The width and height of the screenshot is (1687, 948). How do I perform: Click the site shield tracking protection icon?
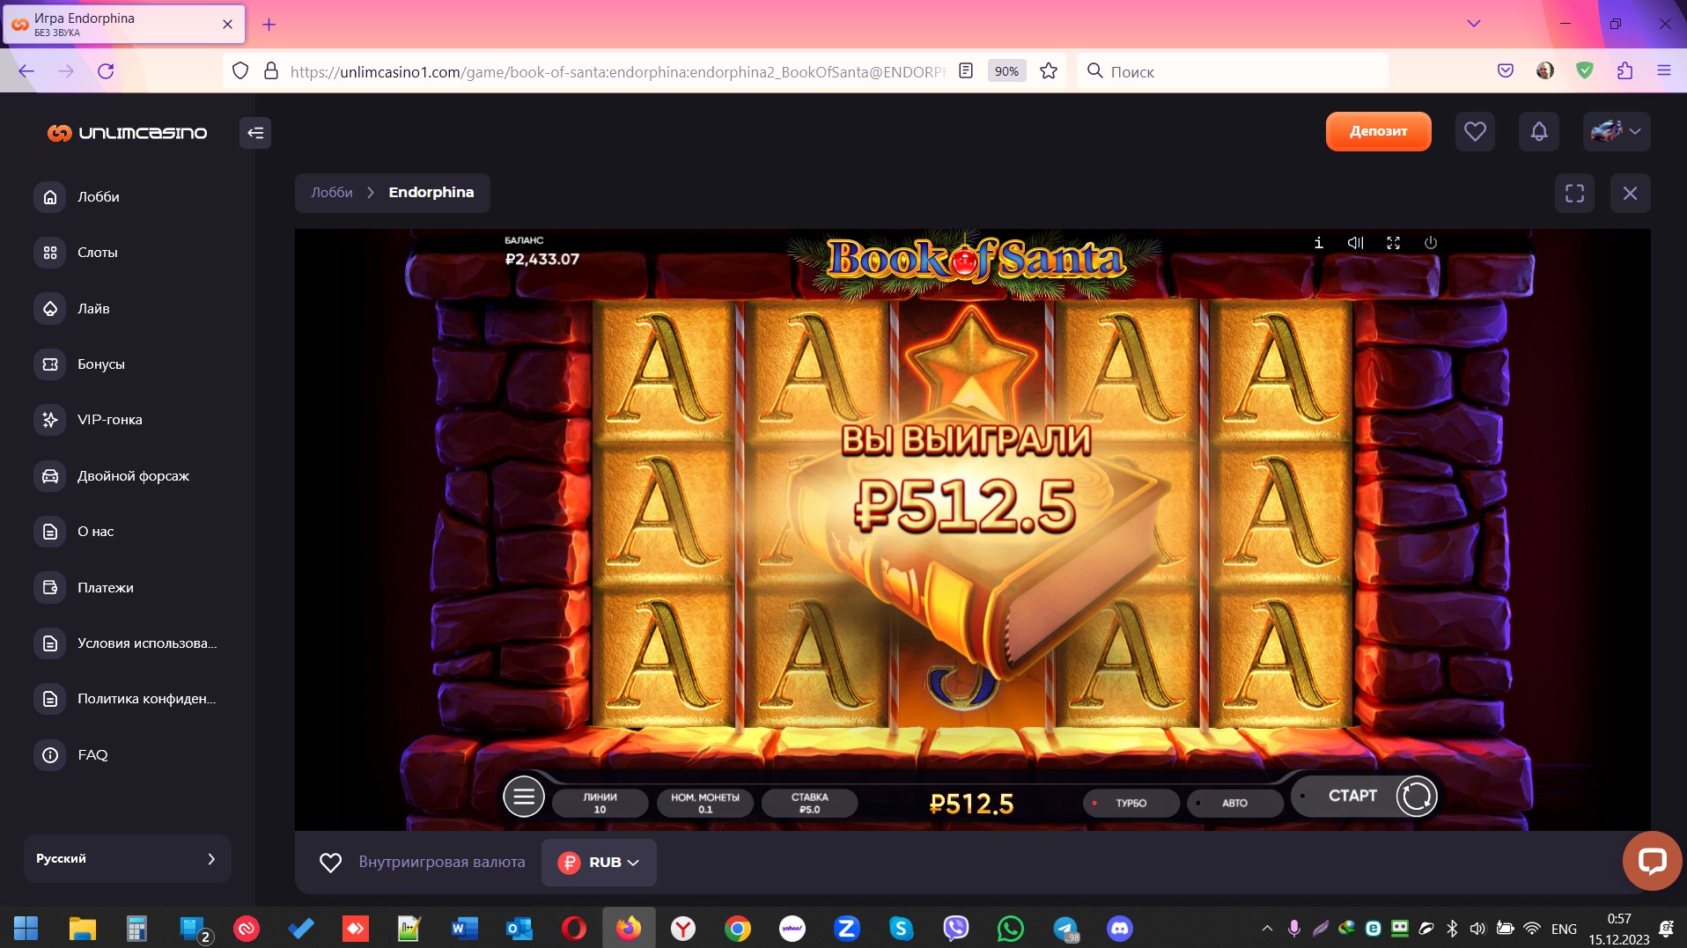click(x=240, y=71)
